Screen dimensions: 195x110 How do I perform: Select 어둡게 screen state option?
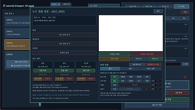pos(123,77)
